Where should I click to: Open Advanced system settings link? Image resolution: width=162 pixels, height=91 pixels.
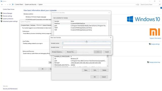coord(10,21)
